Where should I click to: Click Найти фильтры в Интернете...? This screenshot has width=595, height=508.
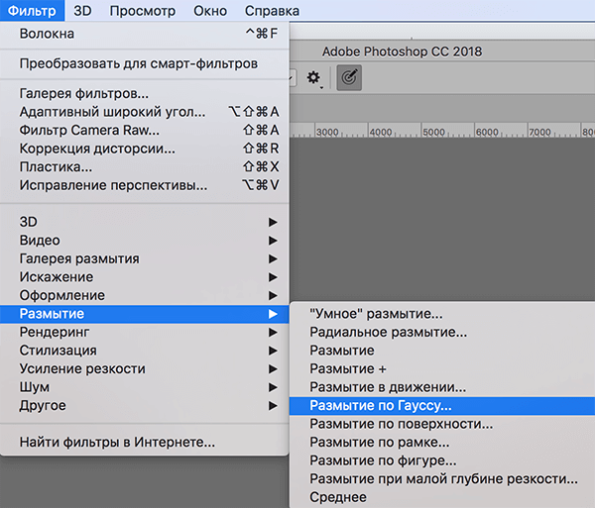145,442
